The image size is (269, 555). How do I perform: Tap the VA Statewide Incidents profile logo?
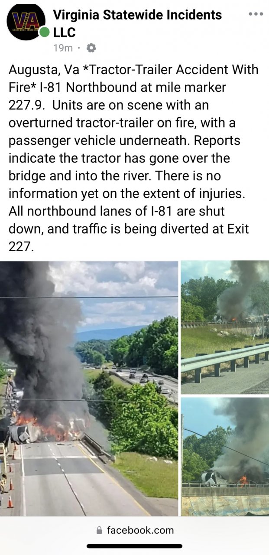(x=26, y=22)
